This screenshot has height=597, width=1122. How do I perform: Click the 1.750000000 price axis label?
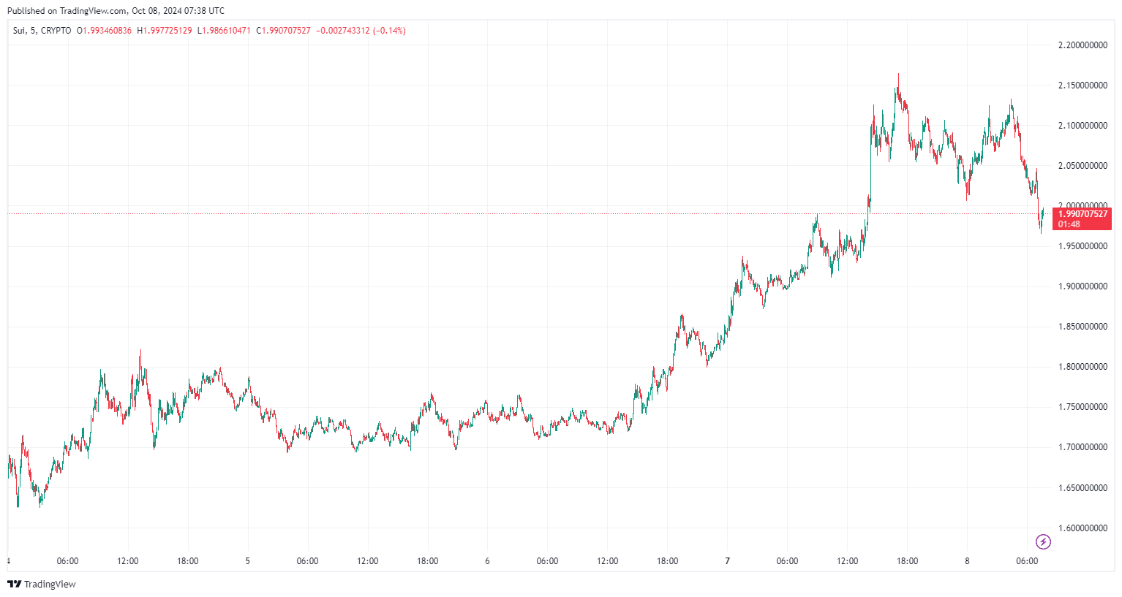pos(1083,407)
